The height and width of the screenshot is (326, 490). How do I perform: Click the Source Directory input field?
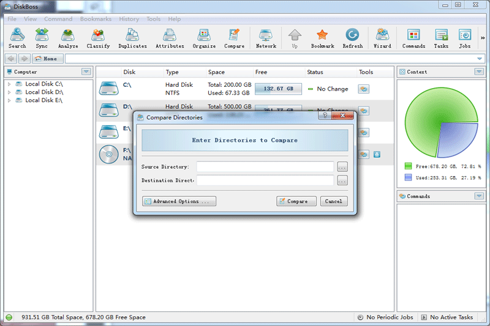coord(265,166)
